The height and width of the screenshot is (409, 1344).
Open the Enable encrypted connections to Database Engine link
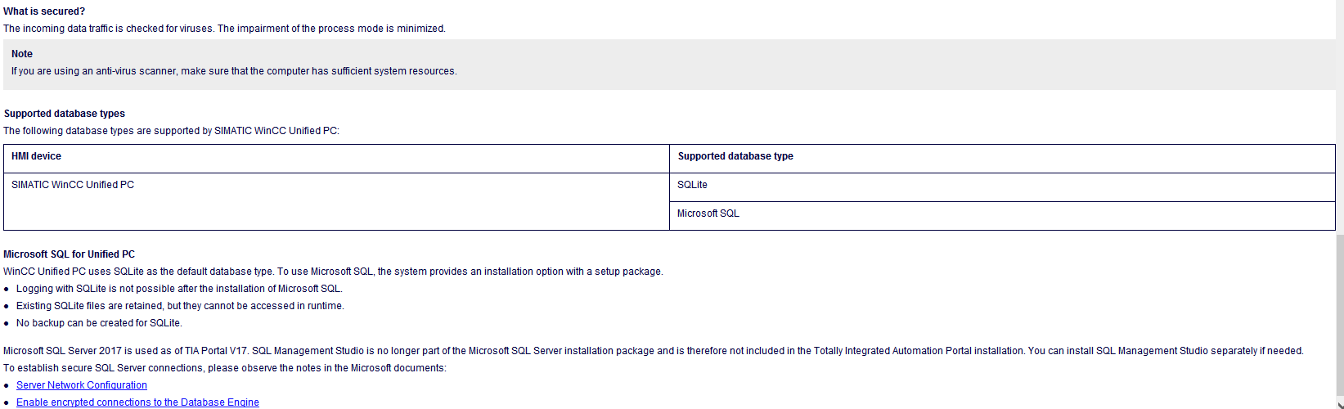[x=137, y=402]
